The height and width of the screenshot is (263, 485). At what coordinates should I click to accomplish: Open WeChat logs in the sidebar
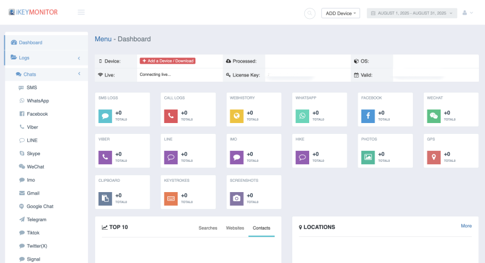point(35,167)
